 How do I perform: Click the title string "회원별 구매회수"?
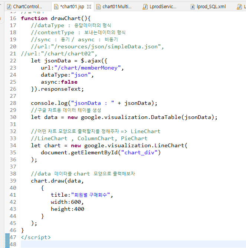[x=91, y=195]
